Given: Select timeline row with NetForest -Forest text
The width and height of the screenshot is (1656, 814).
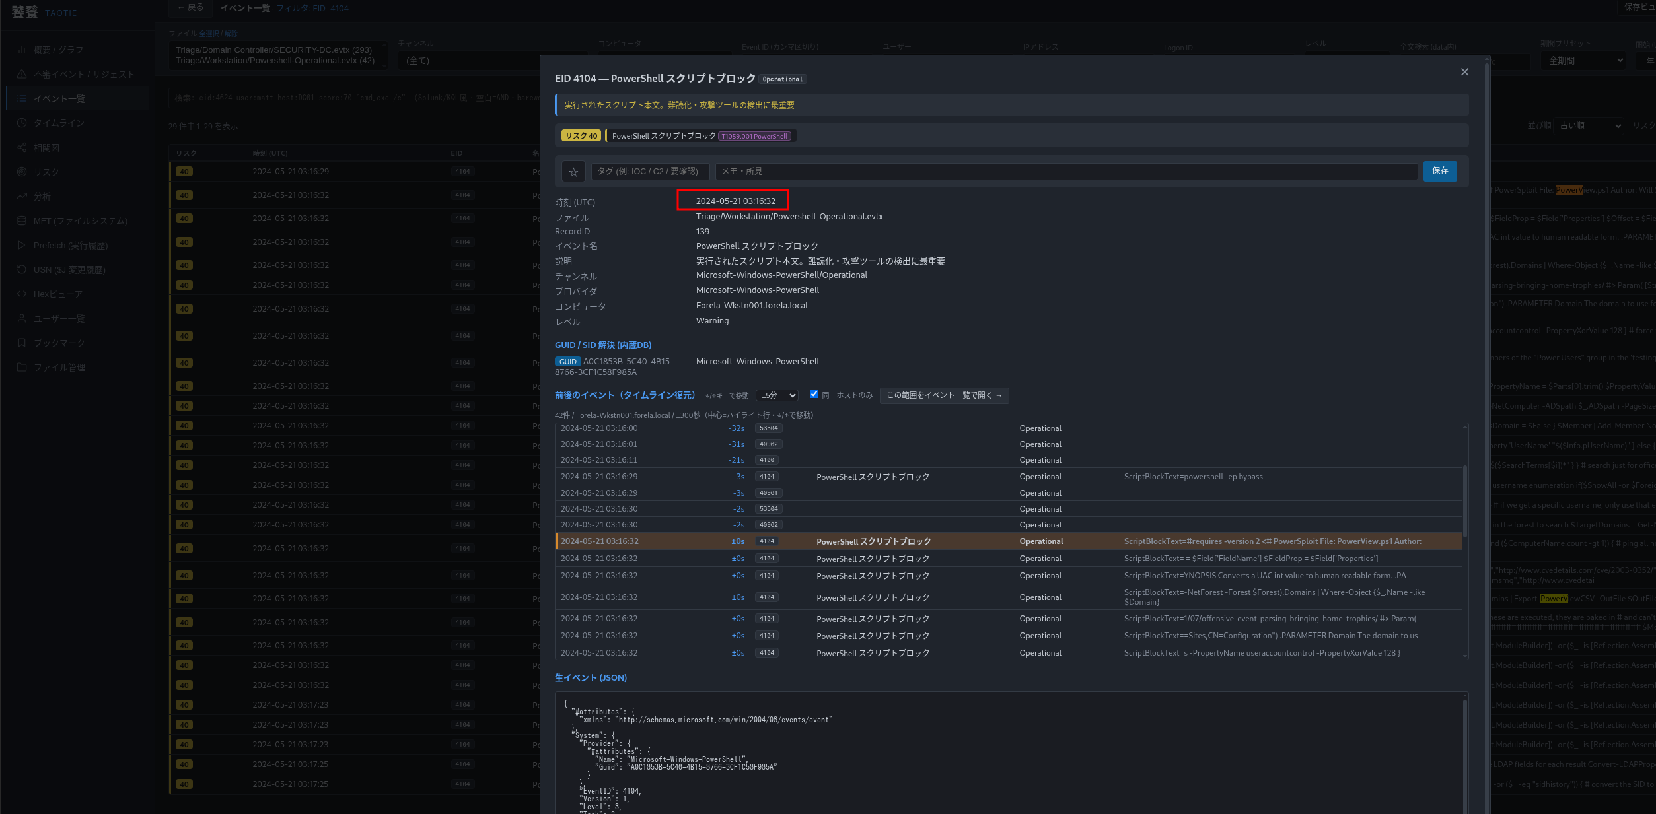Looking at the screenshot, I should tap(1009, 597).
